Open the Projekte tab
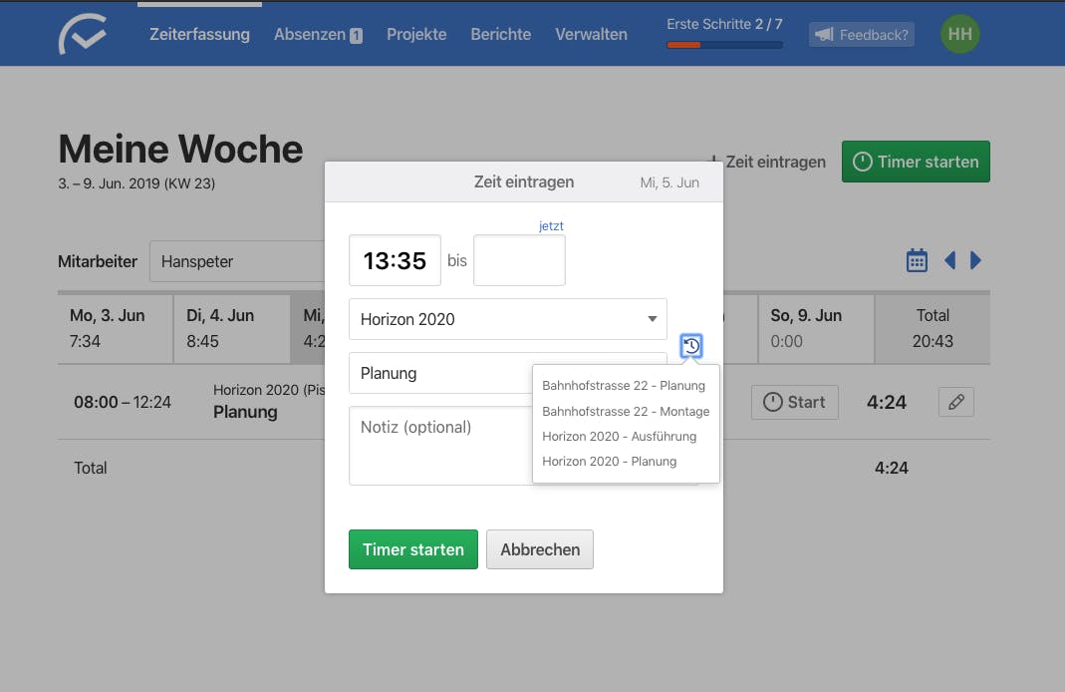This screenshot has width=1065, height=692. [x=416, y=34]
